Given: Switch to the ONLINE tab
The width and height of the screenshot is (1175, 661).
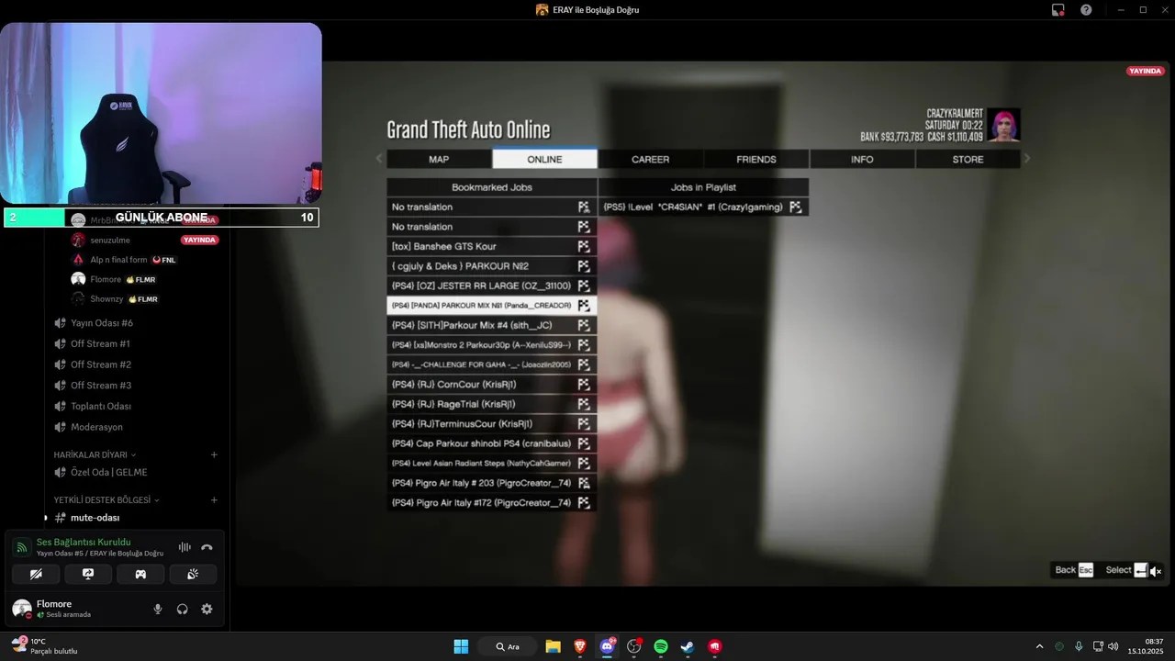Looking at the screenshot, I should click(544, 159).
